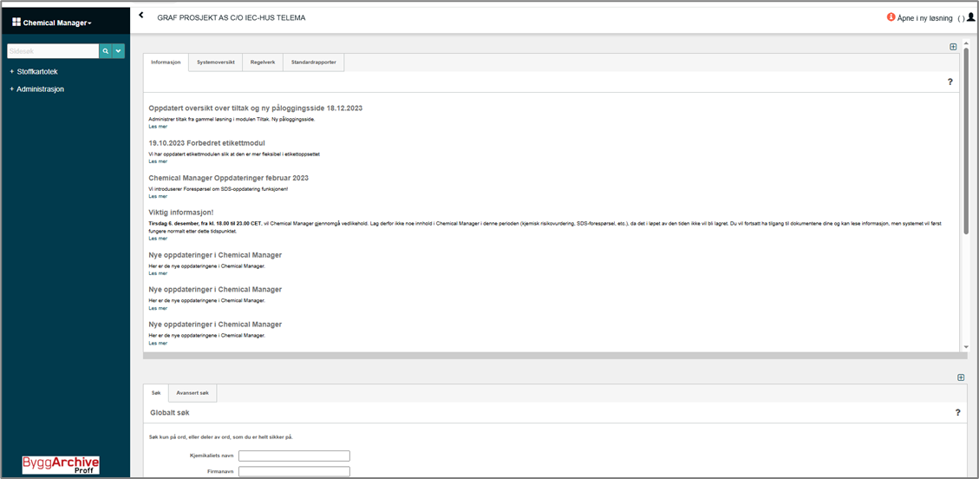The width and height of the screenshot is (979, 479).
Task: Click the red info icon in header
Action: click(x=891, y=17)
